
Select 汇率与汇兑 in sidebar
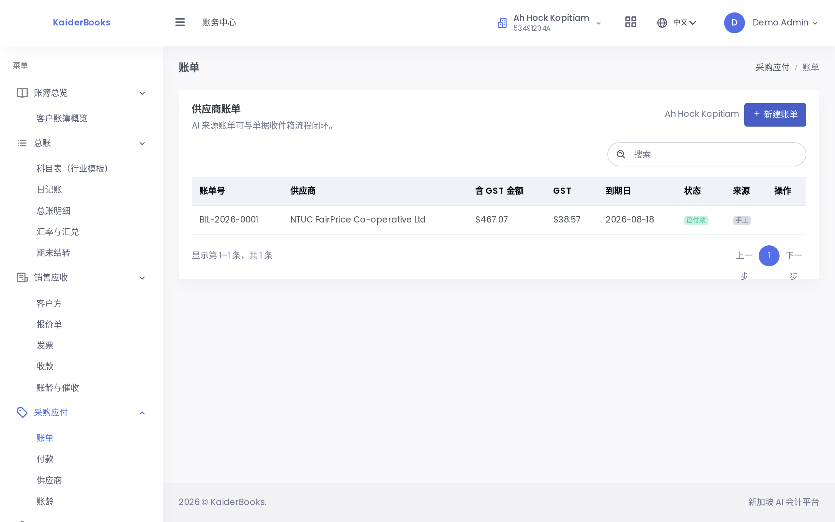[58, 232]
